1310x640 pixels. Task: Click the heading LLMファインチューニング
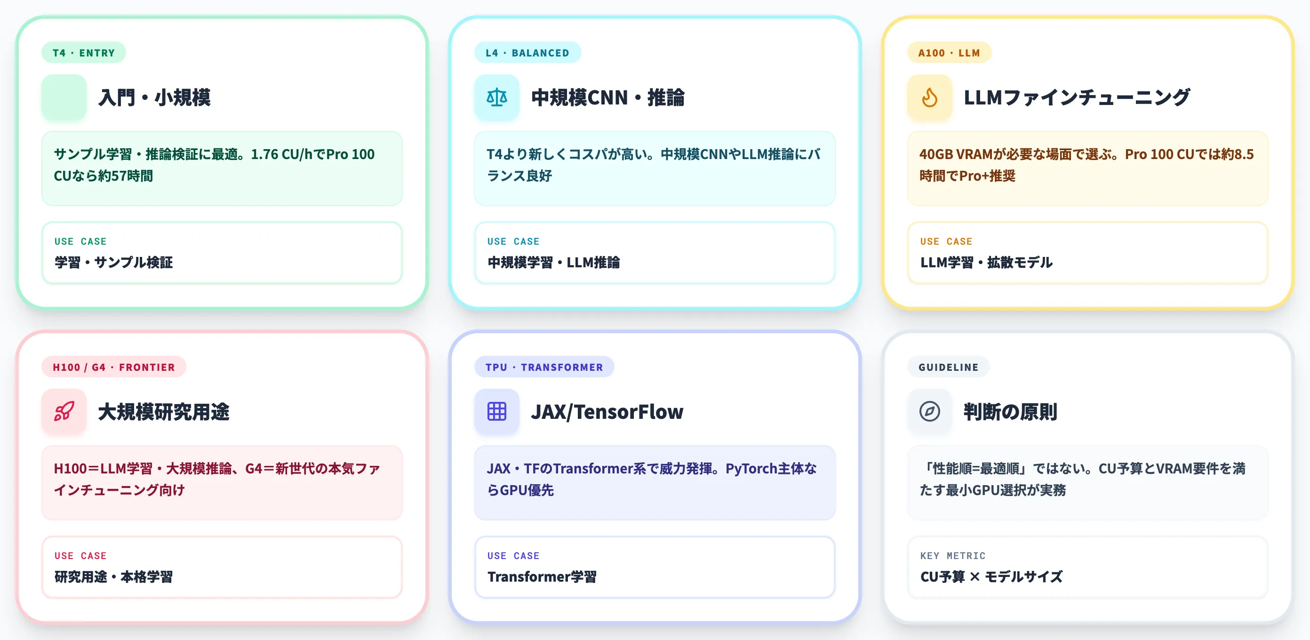click(x=1077, y=97)
